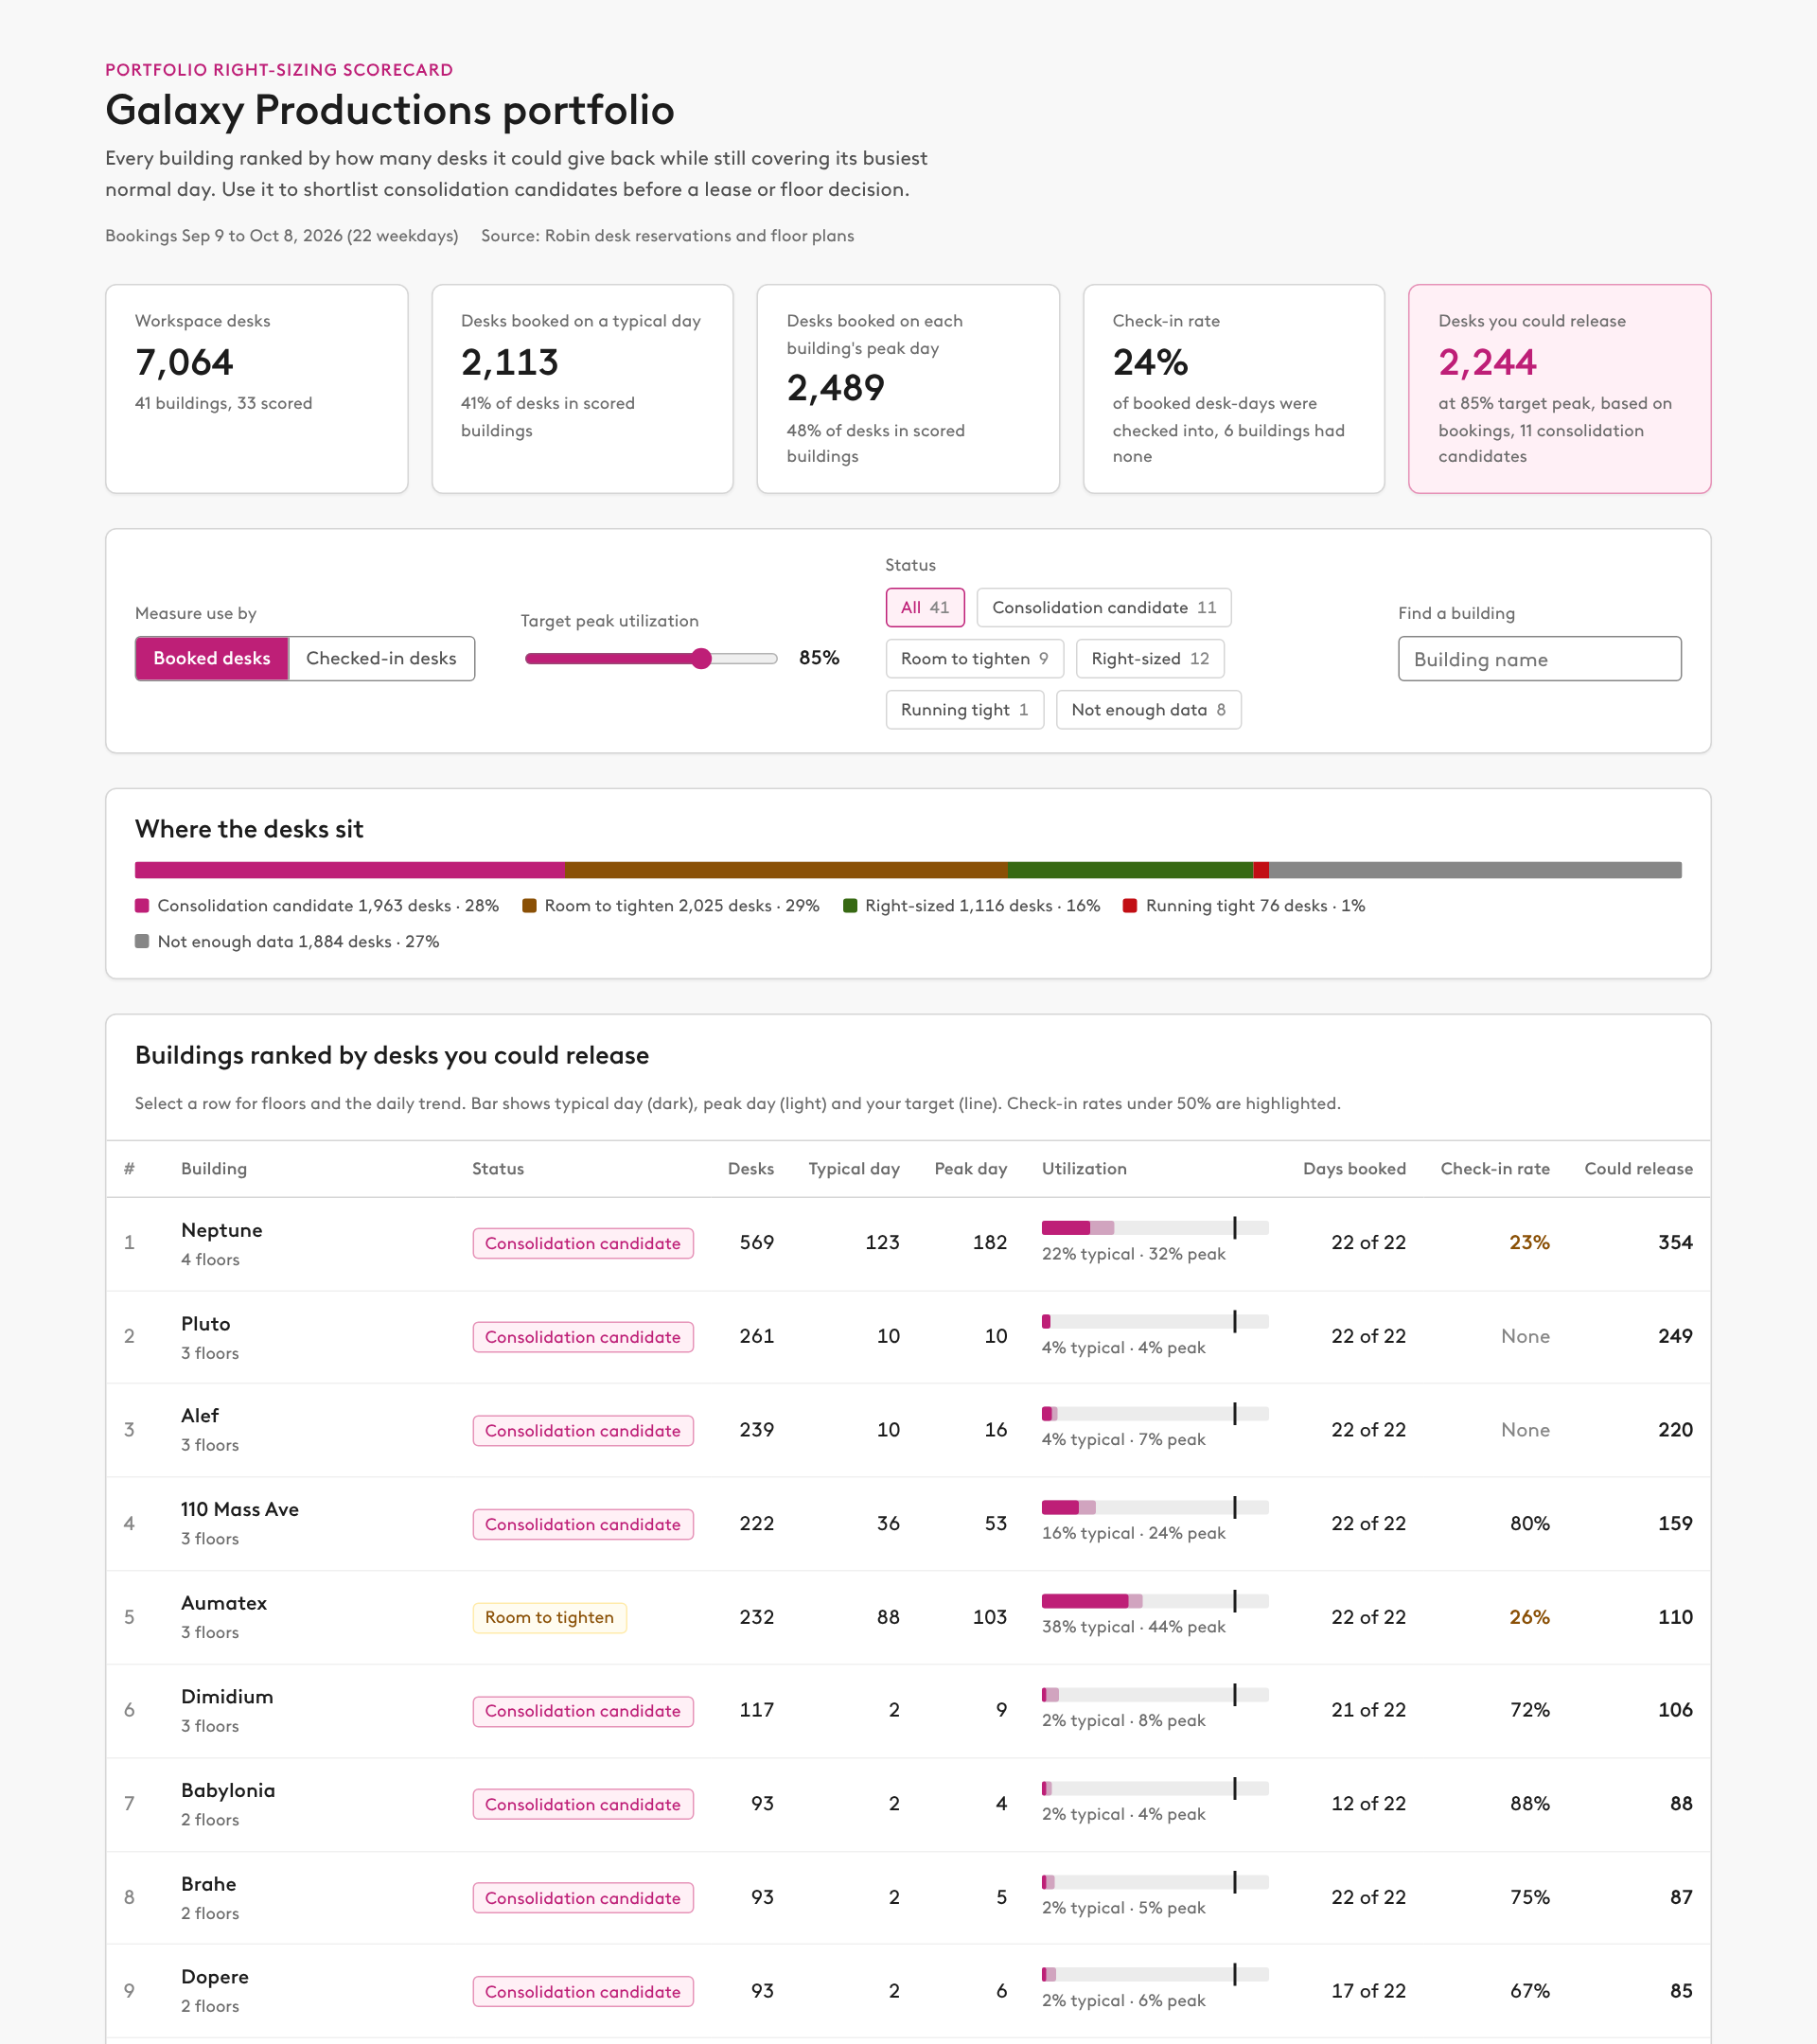Sort by Peak day column header
Screen dimensions: 1817x2044
click(x=970, y=1168)
